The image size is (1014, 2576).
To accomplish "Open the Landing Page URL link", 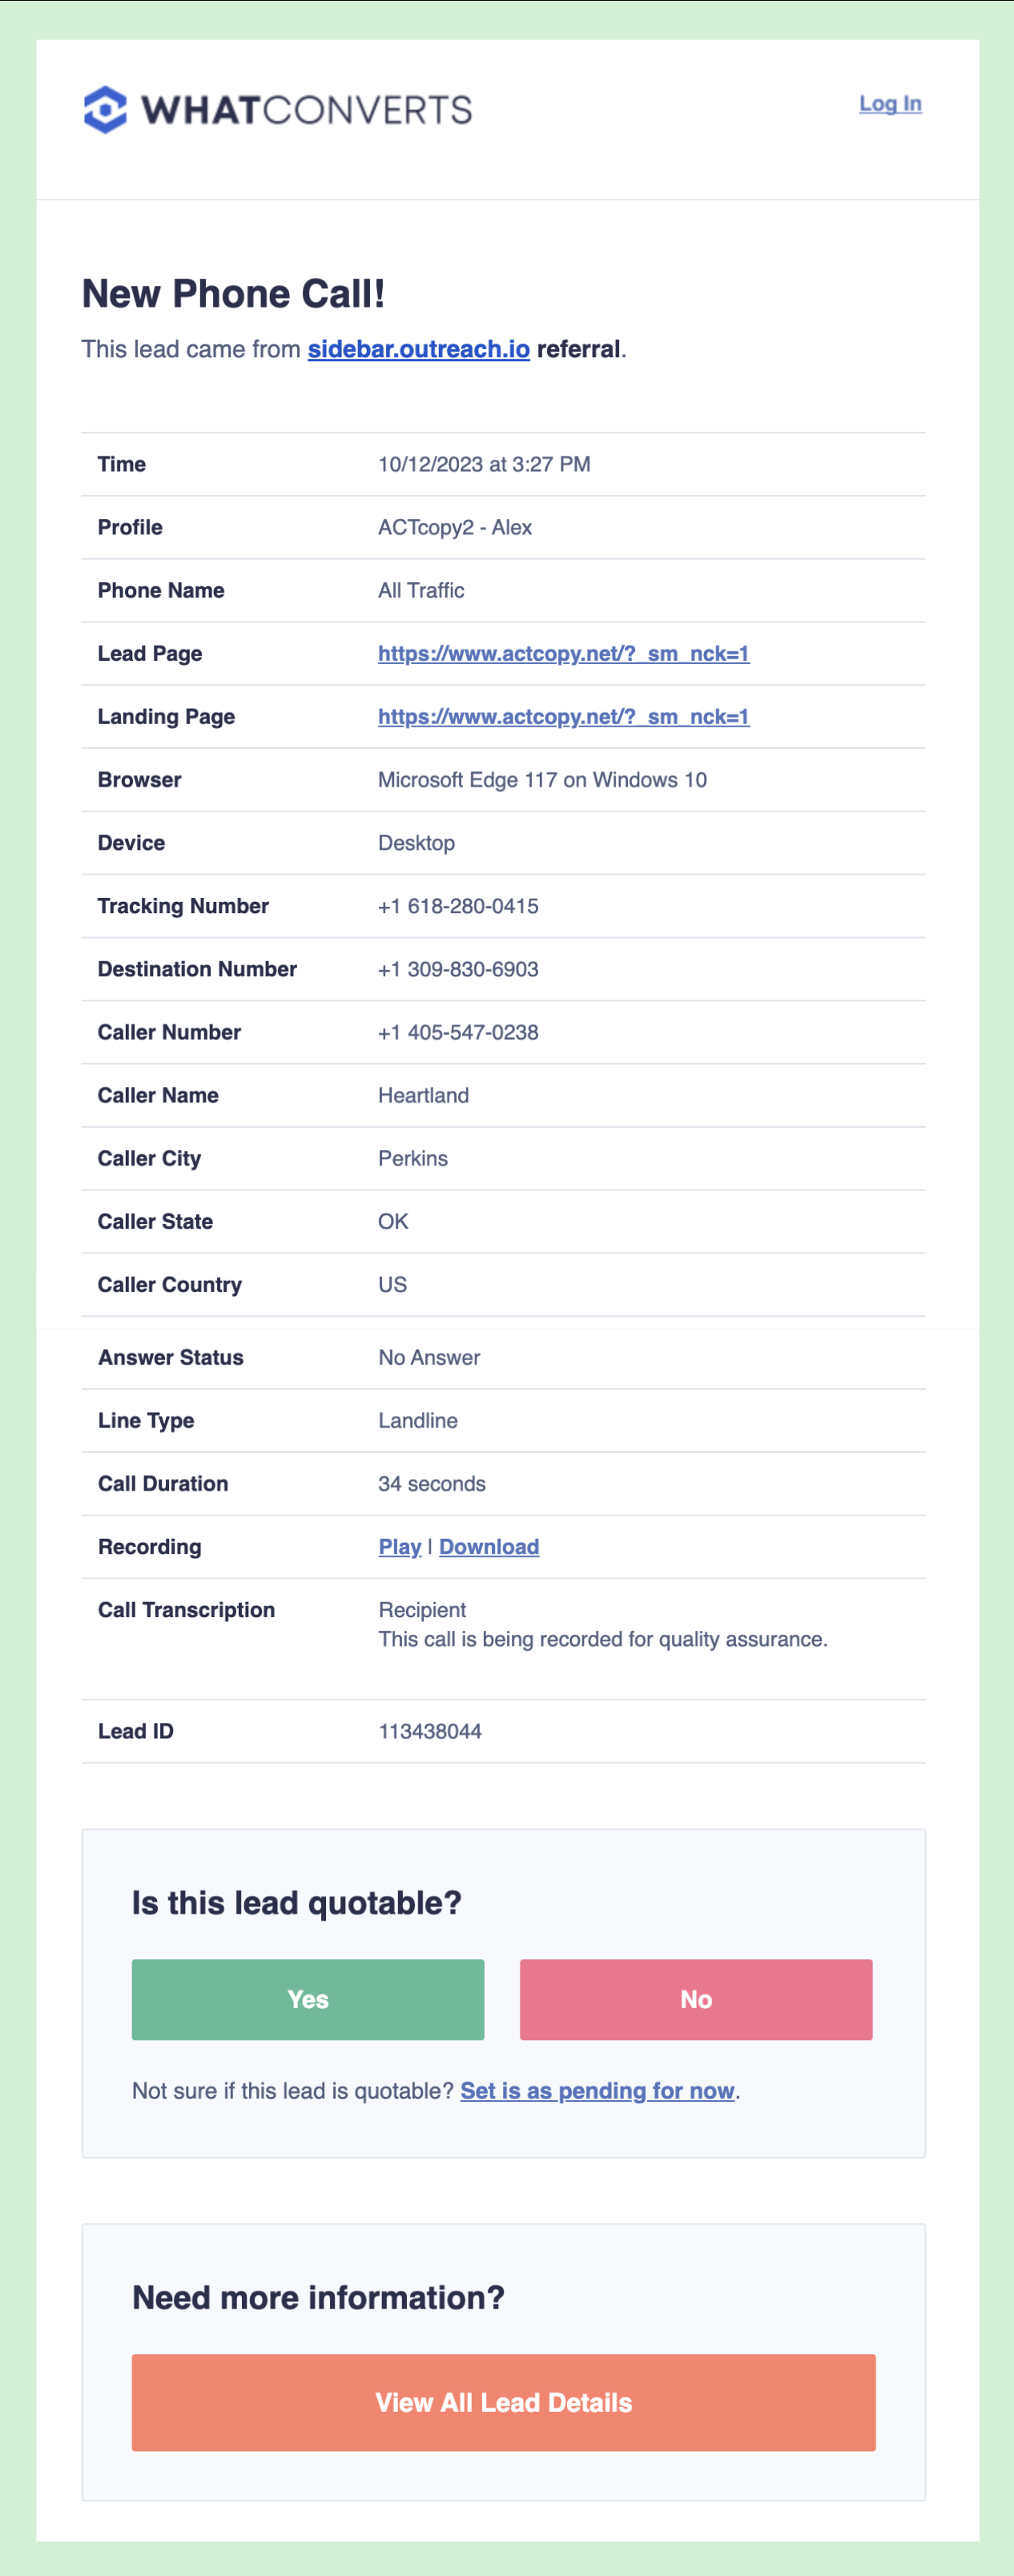I will click(563, 717).
